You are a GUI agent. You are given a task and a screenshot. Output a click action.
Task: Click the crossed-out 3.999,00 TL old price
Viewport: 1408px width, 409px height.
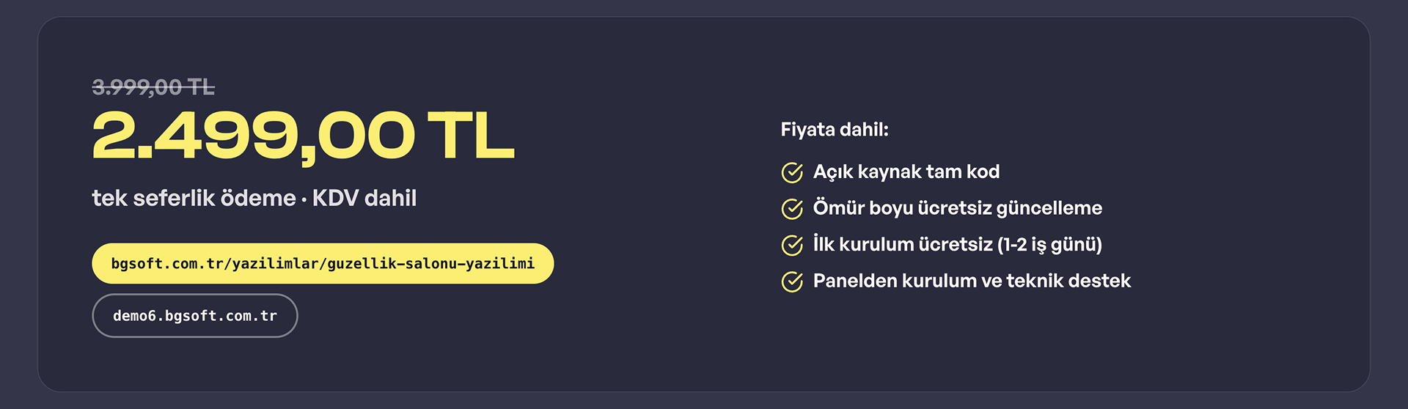[x=153, y=87]
